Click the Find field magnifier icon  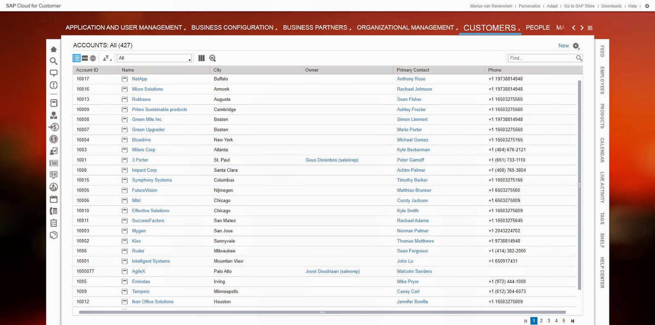point(579,58)
